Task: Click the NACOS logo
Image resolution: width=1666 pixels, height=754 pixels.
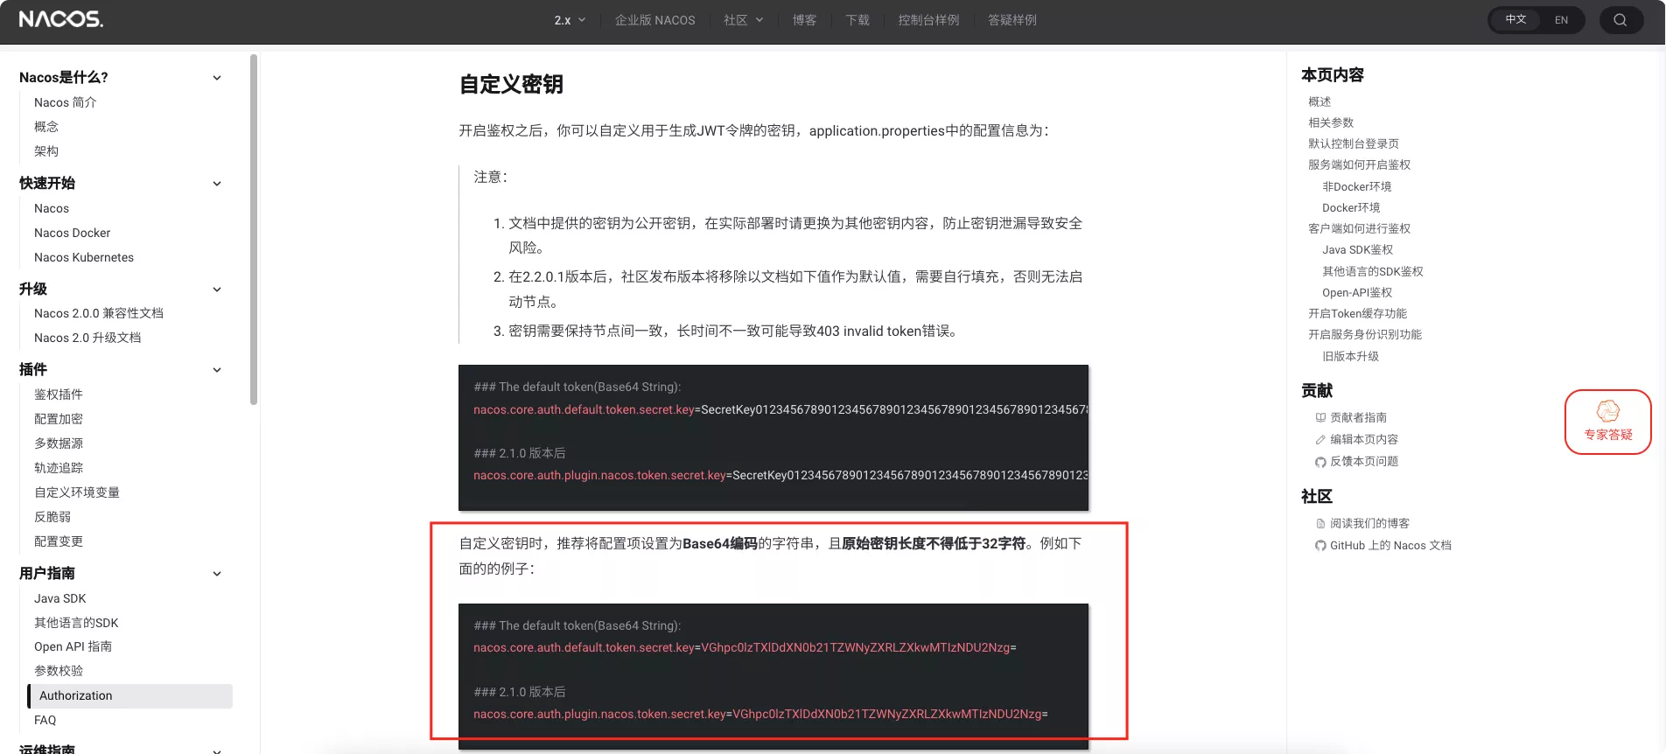Action: pos(61,19)
